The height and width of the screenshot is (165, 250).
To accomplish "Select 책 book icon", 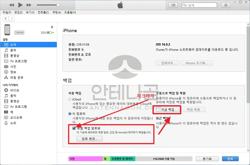I will coord(6,112).
